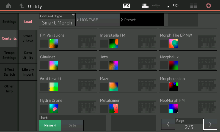220x132 pixels.
Task: Switch to the Store / Save tab
Action: (x=28, y=38)
